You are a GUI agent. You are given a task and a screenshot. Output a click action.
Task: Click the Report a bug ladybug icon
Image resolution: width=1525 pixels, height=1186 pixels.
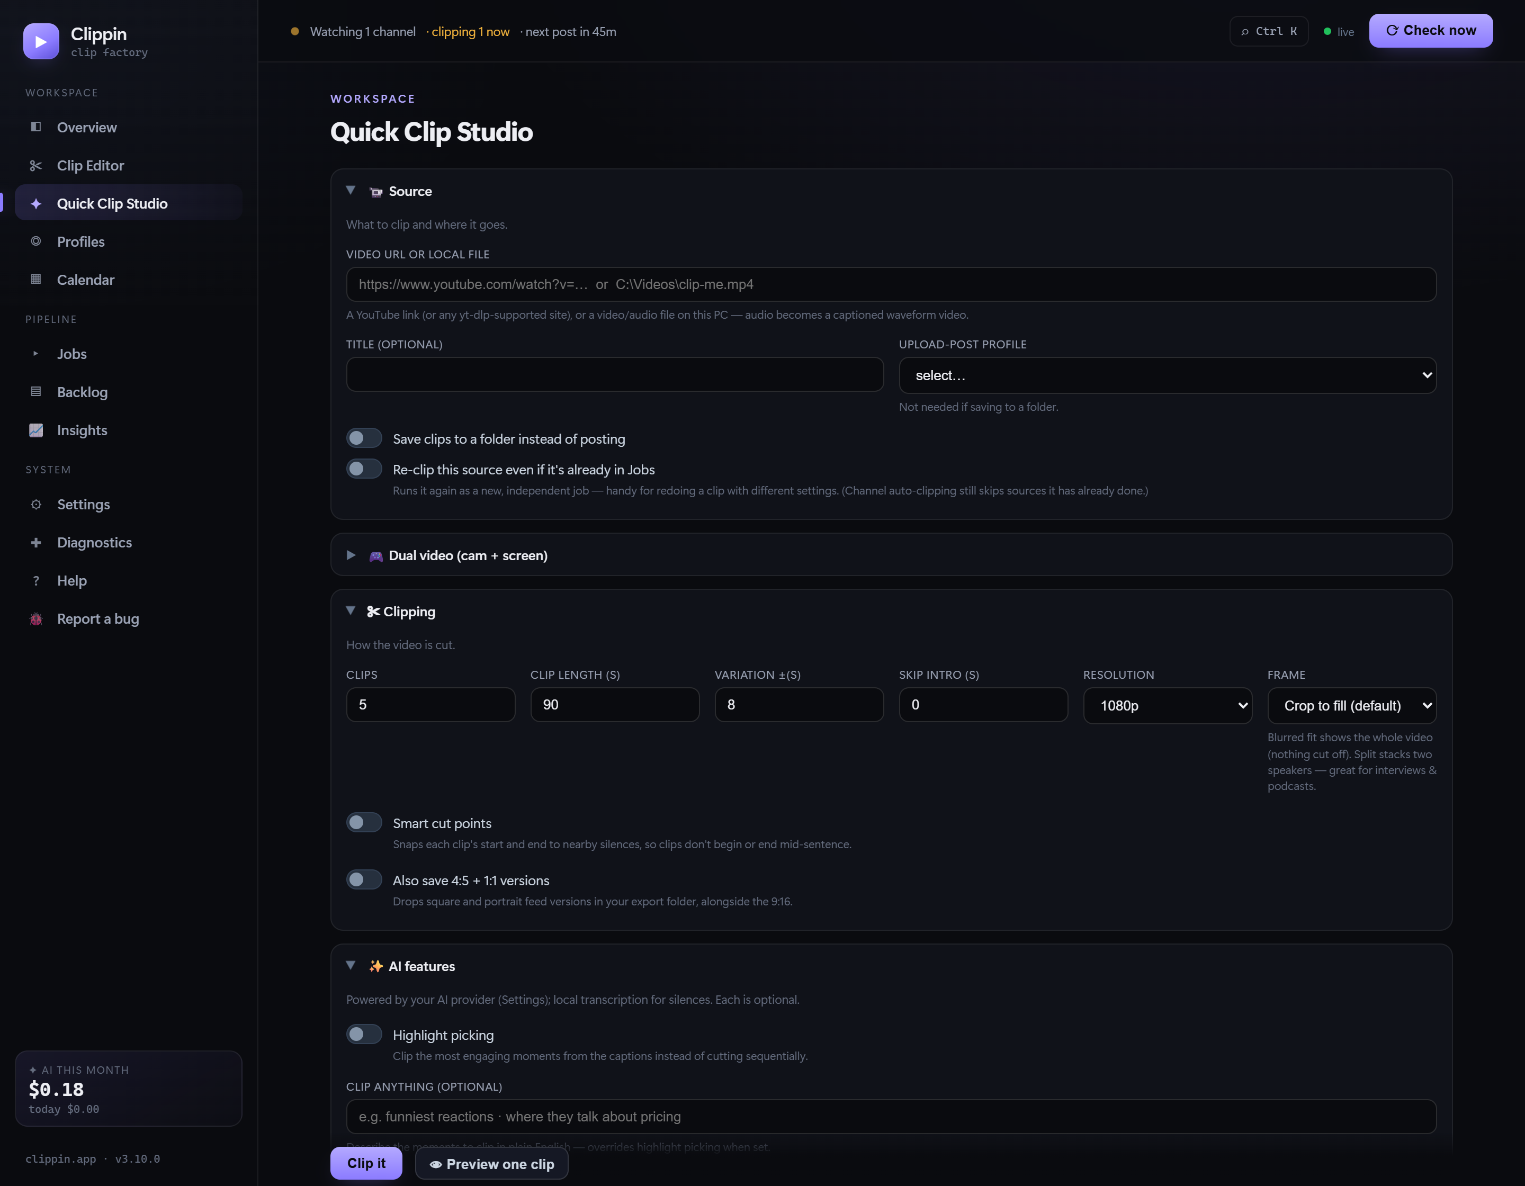pos(35,618)
